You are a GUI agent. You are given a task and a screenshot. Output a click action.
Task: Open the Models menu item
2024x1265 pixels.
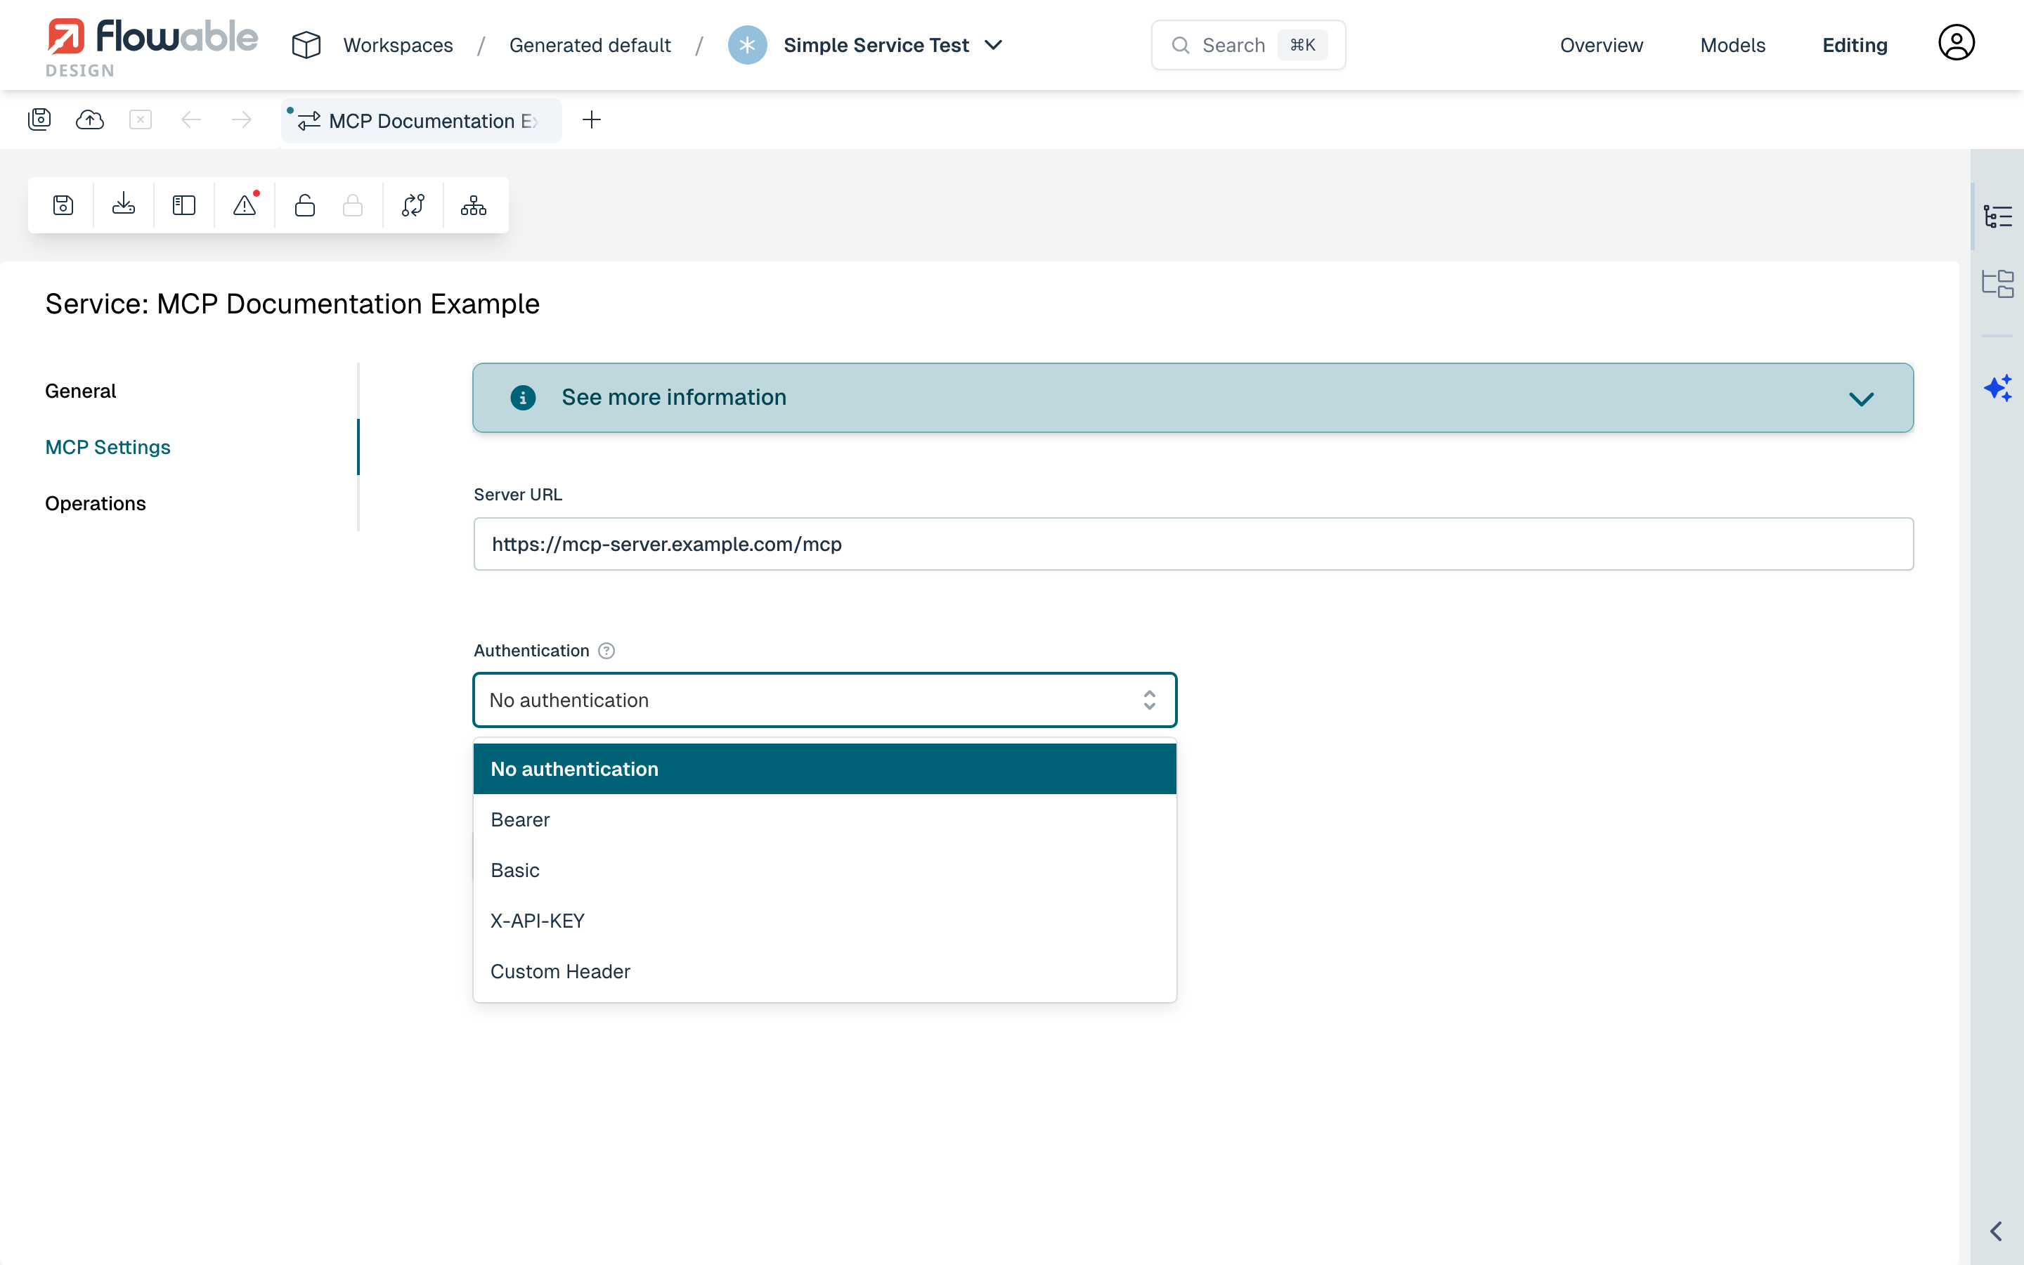coord(1732,44)
